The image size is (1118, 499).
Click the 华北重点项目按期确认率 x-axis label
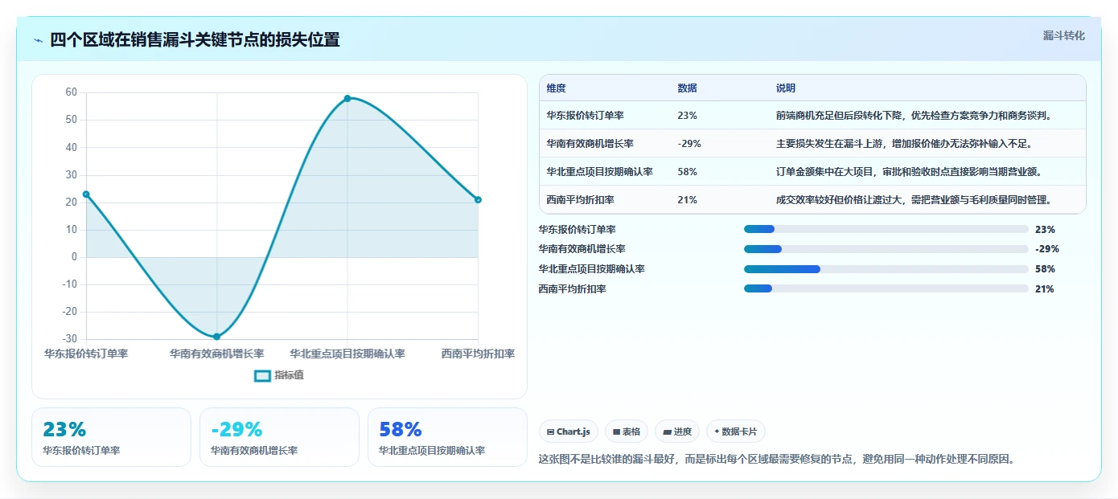pyautogui.click(x=347, y=354)
